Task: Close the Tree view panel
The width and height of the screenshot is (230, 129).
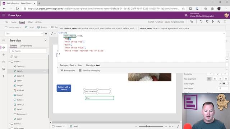Action: tap(46, 40)
